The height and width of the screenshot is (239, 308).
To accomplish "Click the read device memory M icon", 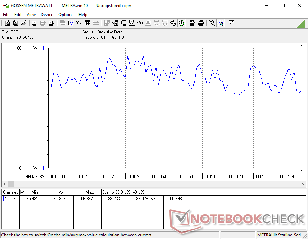I will [51, 23].
